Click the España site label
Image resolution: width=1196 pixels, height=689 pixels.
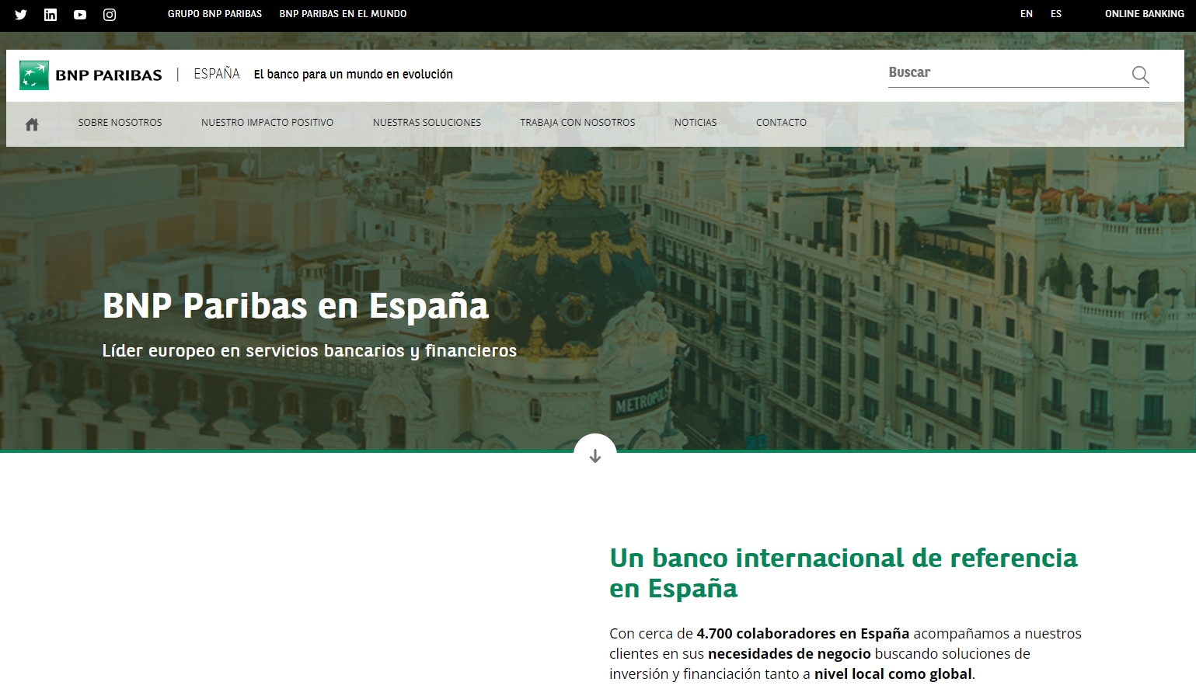pyautogui.click(x=217, y=74)
